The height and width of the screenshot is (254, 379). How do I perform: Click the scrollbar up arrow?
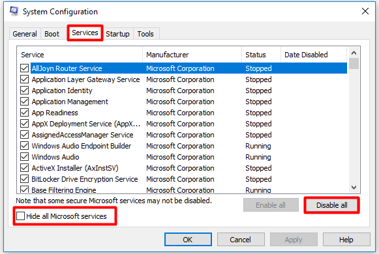[x=354, y=53]
